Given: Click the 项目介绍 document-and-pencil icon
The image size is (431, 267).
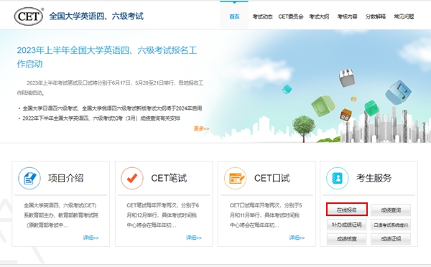Looking at the screenshot, I should (x=29, y=178).
